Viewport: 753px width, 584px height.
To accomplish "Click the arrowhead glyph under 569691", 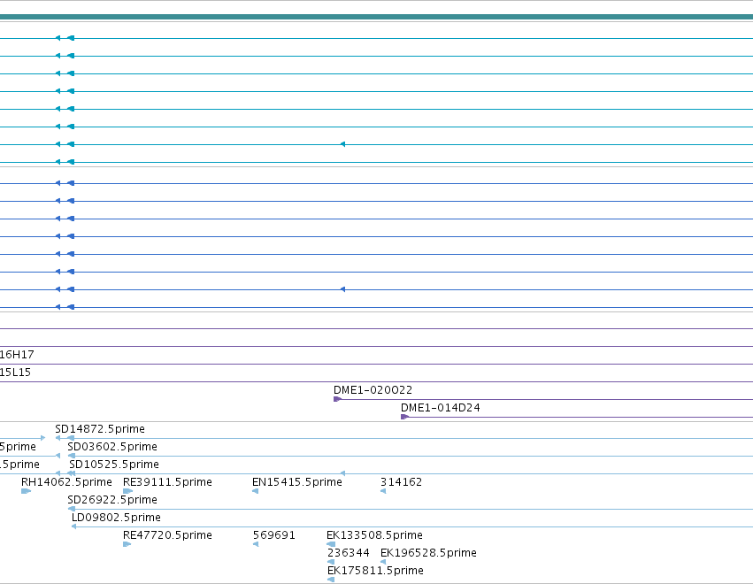I will point(256,544).
